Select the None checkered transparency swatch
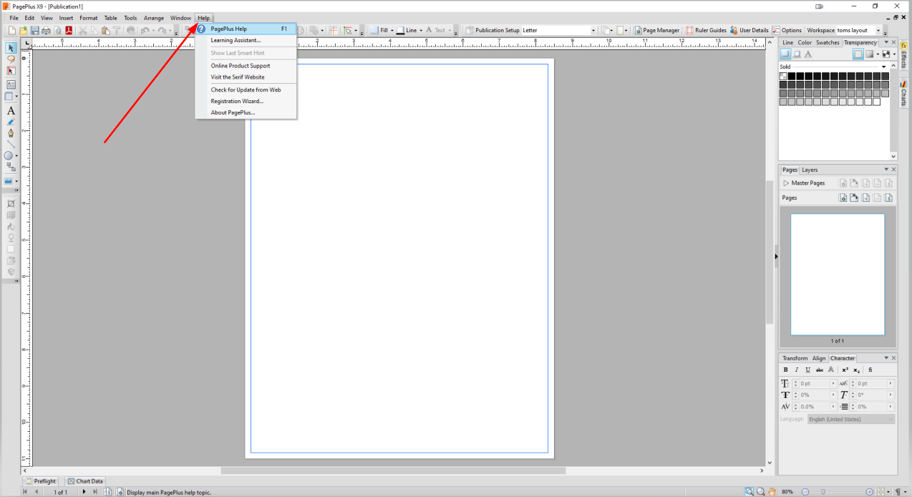The image size is (912, 497). tap(783, 76)
